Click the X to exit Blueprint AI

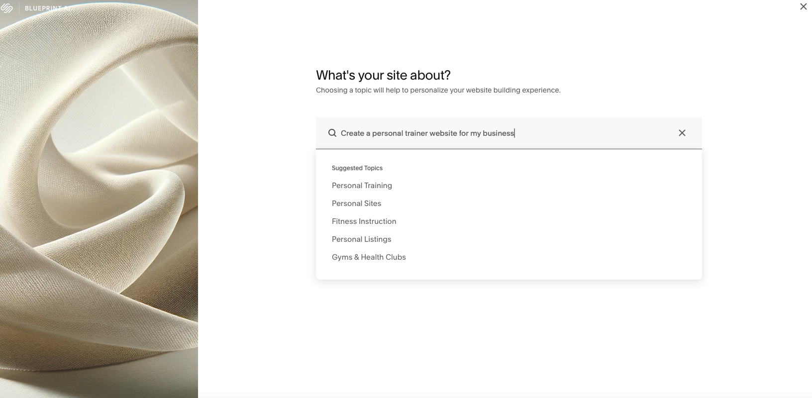(x=803, y=6)
